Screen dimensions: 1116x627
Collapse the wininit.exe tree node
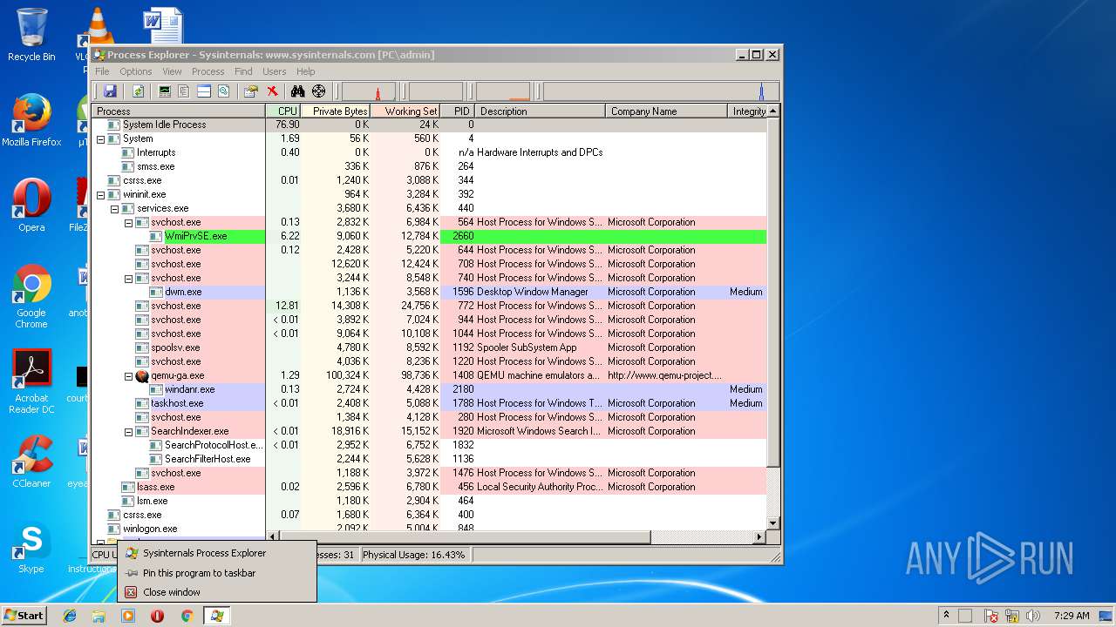click(101, 194)
